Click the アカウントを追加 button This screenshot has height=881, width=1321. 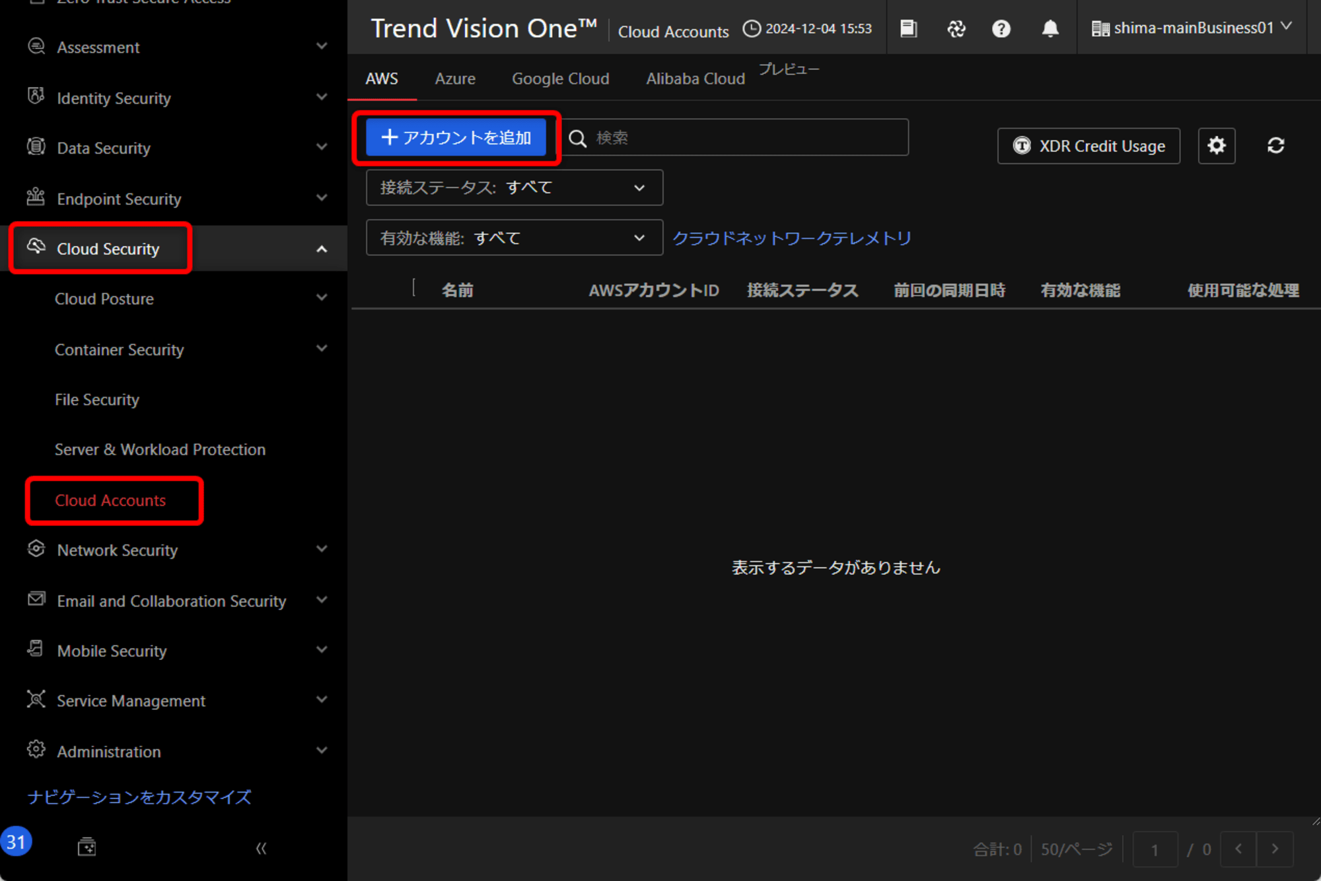point(456,137)
